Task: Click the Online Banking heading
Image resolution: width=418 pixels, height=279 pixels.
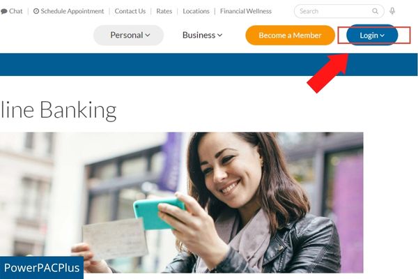Action: coord(58,110)
